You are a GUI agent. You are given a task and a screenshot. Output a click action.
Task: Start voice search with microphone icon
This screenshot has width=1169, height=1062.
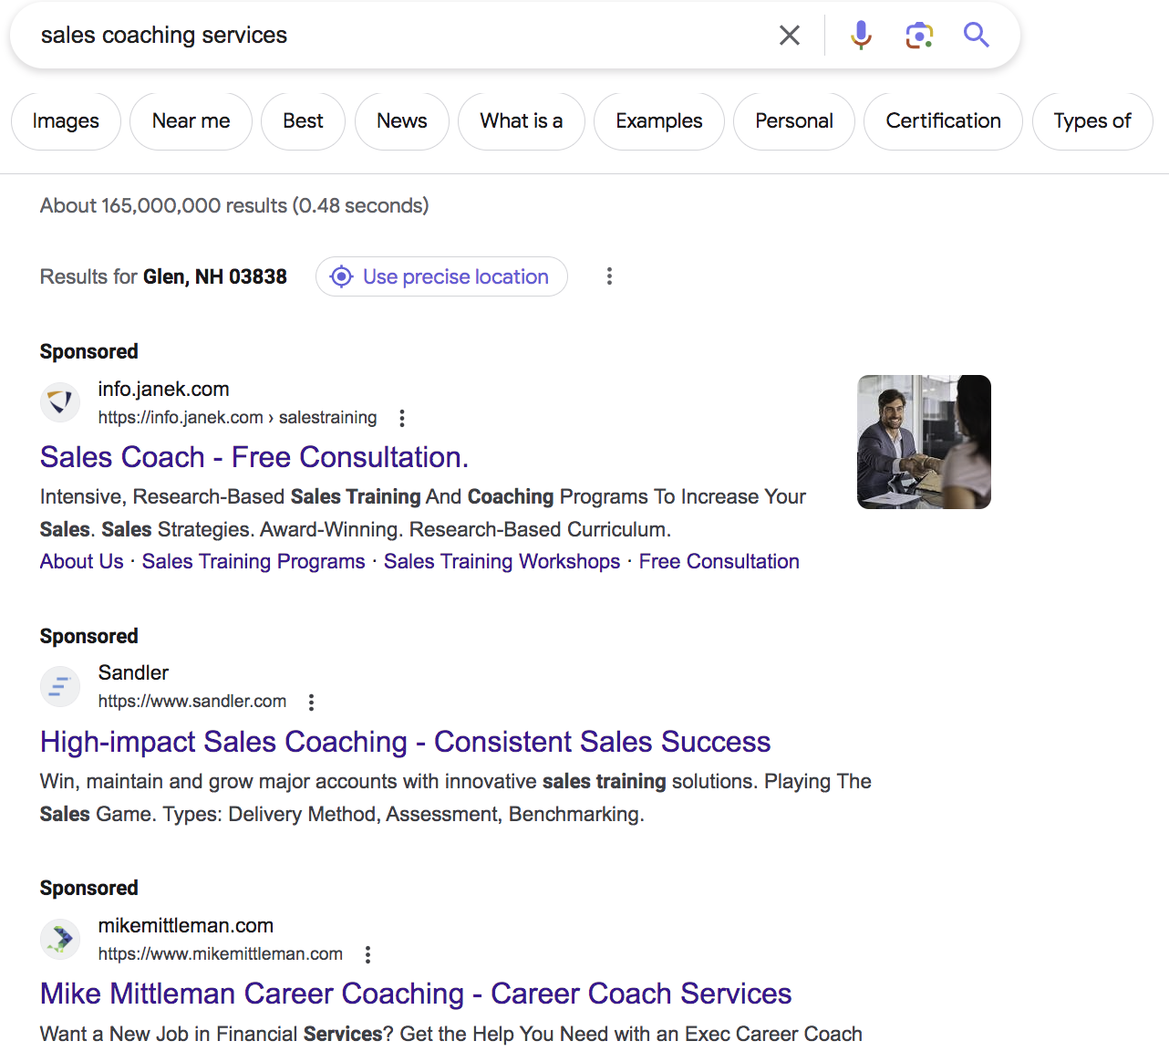pos(861,36)
